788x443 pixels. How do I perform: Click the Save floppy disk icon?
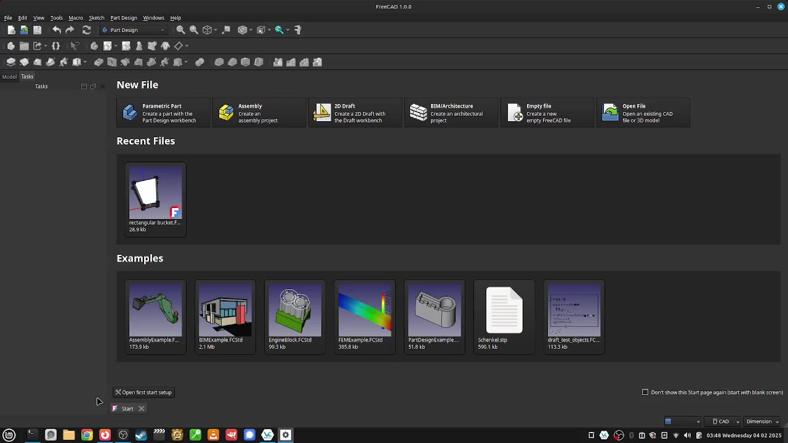click(37, 30)
